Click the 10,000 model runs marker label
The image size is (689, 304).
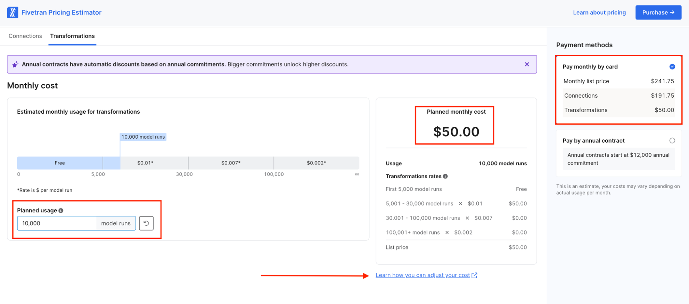pos(143,137)
